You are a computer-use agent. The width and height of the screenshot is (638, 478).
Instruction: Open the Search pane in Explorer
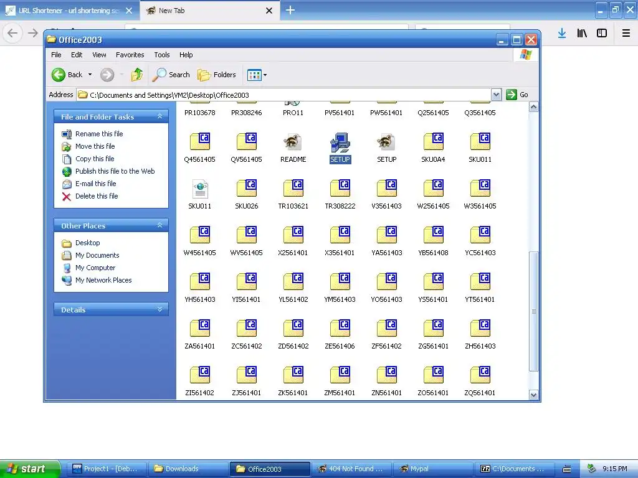pyautogui.click(x=171, y=75)
